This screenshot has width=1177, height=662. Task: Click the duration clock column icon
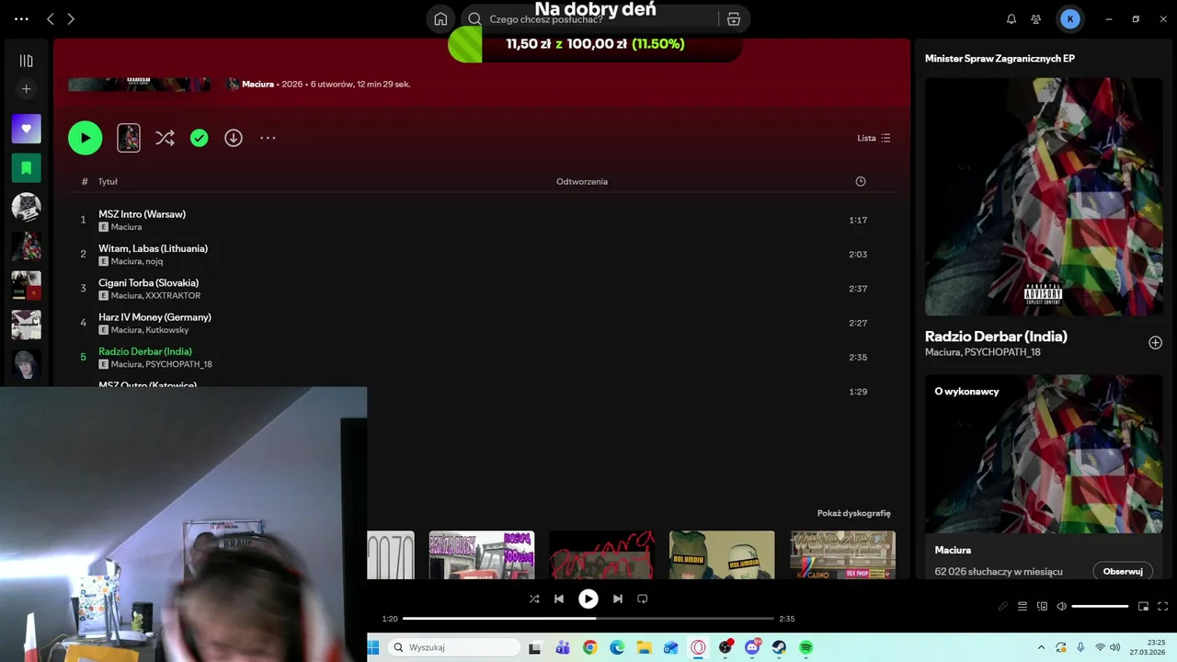[861, 181]
